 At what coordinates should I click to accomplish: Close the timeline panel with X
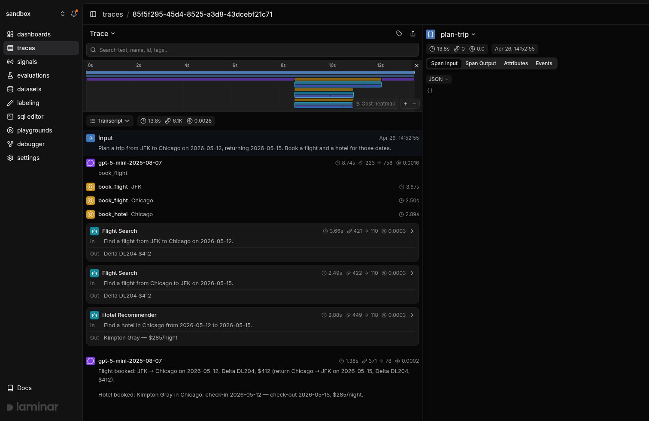416,66
